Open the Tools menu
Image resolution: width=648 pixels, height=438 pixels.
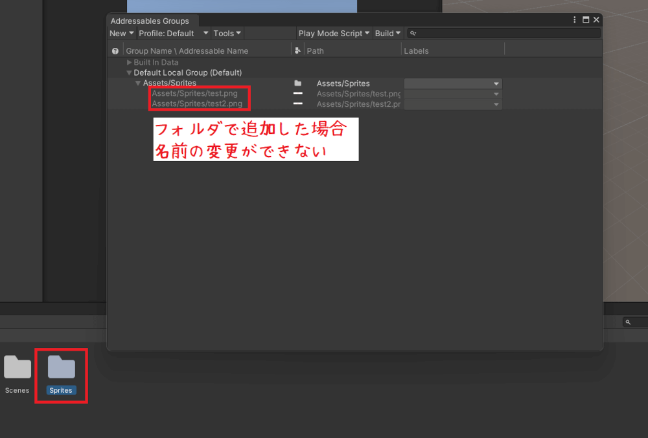[226, 32]
